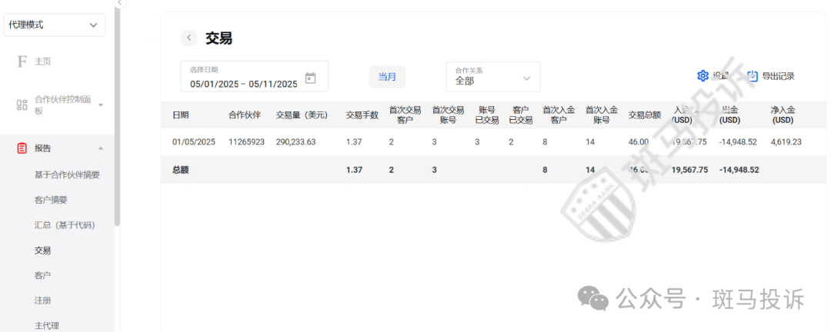Click the 首次交易账号 column header
831x332 pixels.
coord(448,115)
